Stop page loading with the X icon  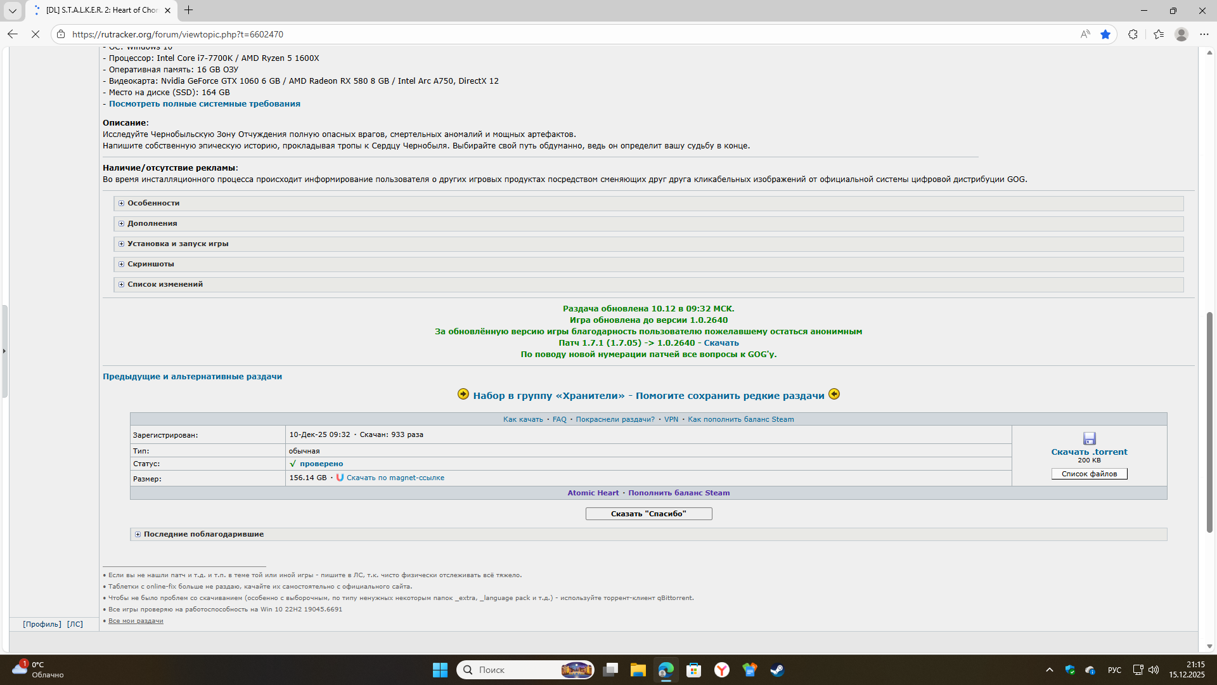click(x=35, y=34)
